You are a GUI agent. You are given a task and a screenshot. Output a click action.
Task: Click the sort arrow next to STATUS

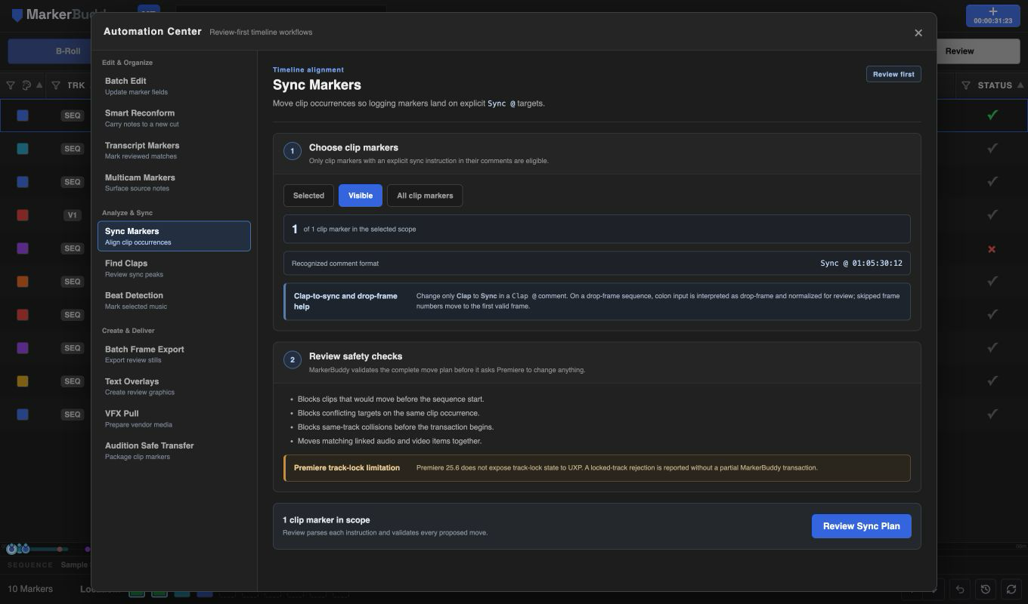pyautogui.click(x=1020, y=85)
